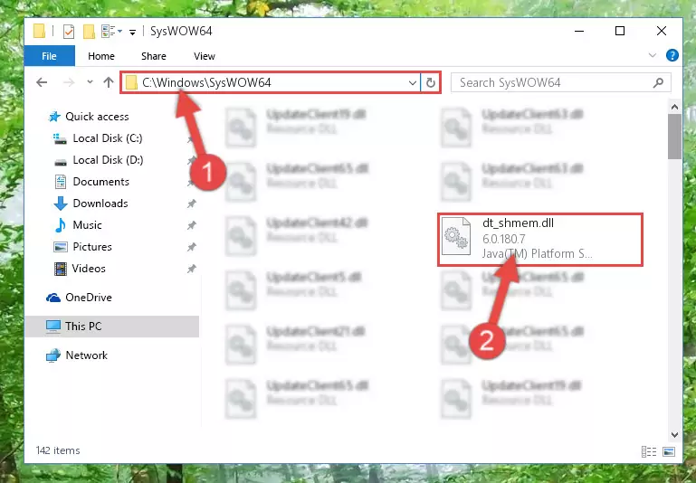Click the Videos film strip icon
This screenshot has height=483, width=696.
point(60,269)
